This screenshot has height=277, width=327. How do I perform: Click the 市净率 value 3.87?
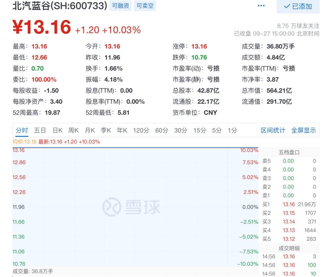coord(272,80)
